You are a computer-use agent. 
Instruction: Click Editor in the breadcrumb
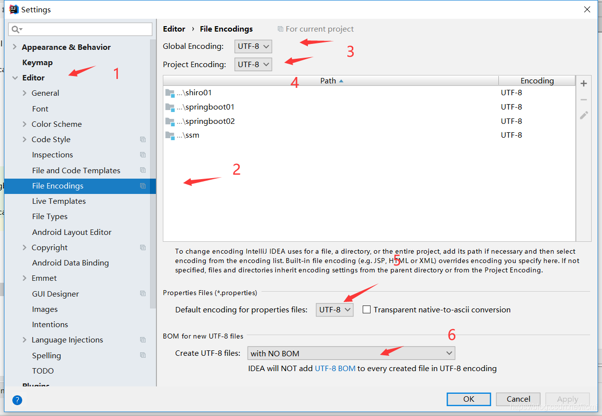(x=174, y=29)
